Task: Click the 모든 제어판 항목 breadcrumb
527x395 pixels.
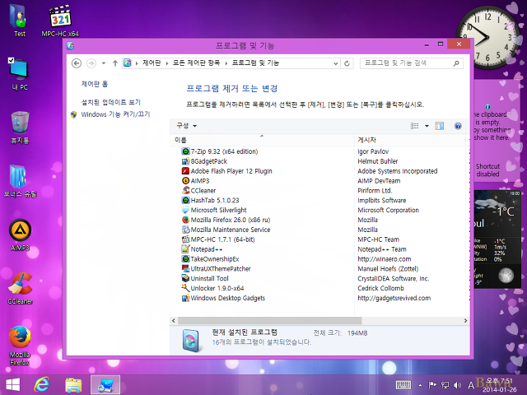Action: pyautogui.click(x=196, y=63)
